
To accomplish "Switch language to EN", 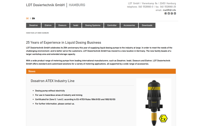I will [x=33, y=18].
